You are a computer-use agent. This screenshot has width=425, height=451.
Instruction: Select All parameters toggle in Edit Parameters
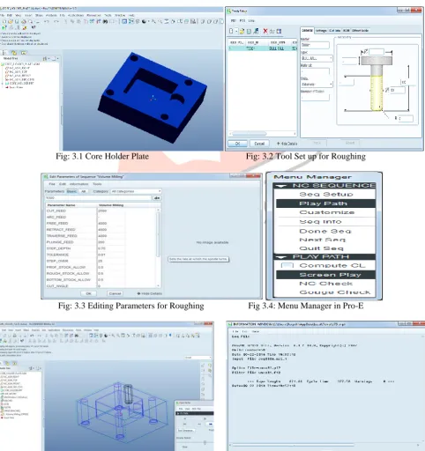pos(84,191)
